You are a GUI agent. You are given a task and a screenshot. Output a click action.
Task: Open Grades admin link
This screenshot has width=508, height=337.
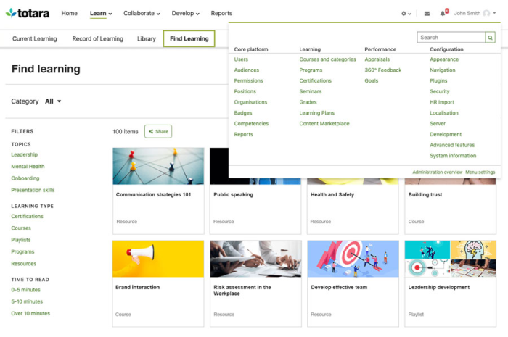click(x=308, y=102)
